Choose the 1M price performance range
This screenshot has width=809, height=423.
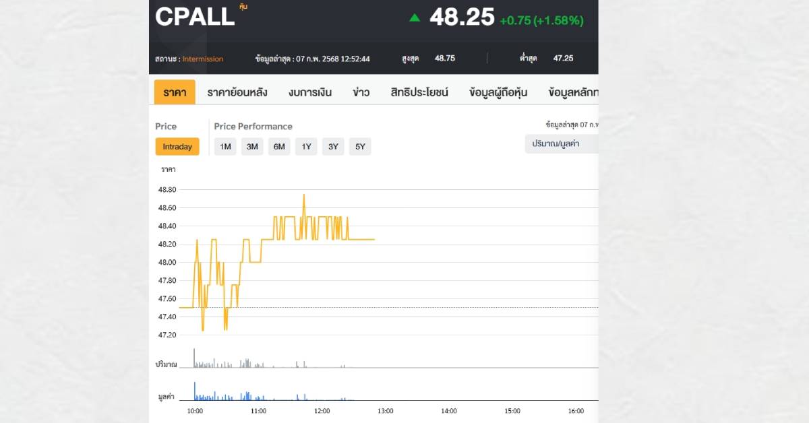click(225, 147)
